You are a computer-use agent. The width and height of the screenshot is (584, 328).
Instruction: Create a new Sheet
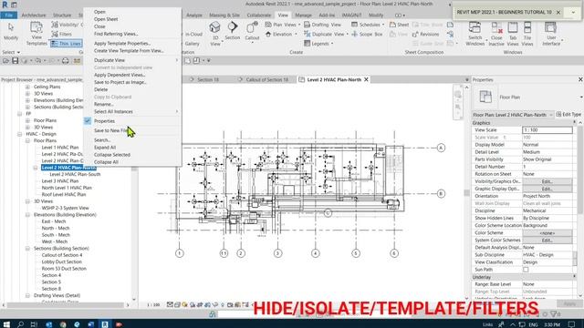point(400,25)
